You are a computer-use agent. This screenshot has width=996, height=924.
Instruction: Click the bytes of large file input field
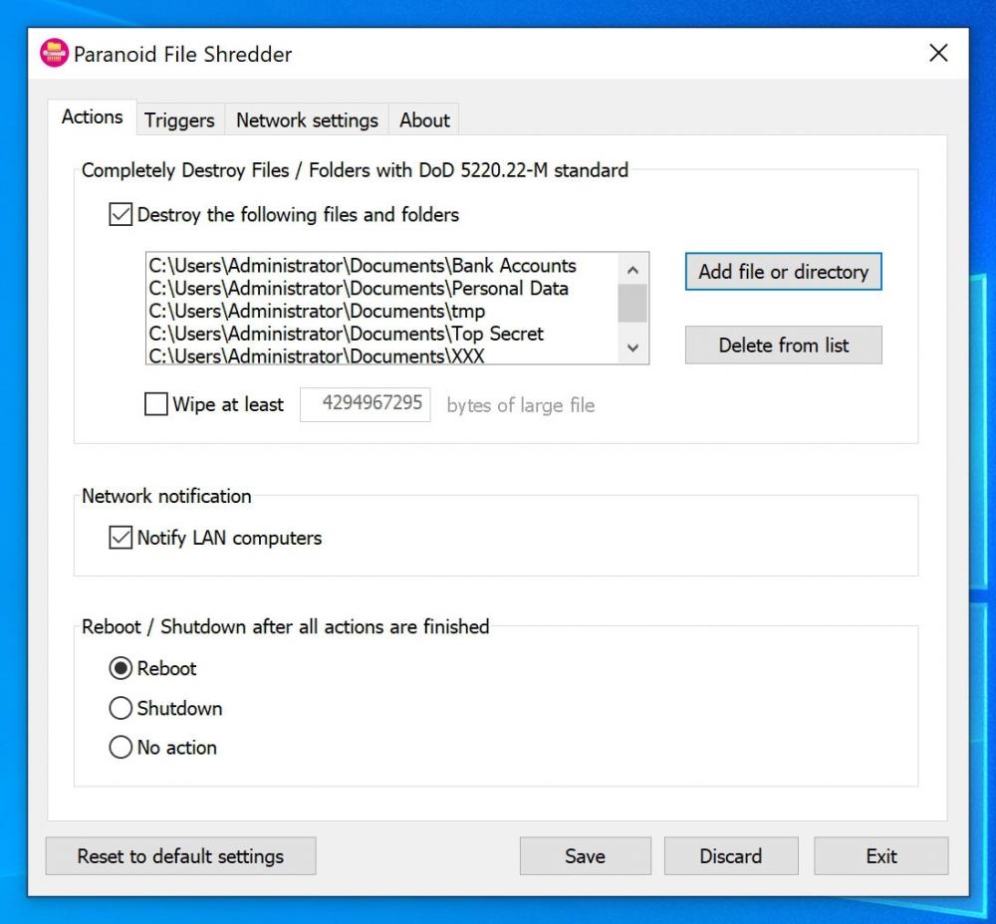365,404
